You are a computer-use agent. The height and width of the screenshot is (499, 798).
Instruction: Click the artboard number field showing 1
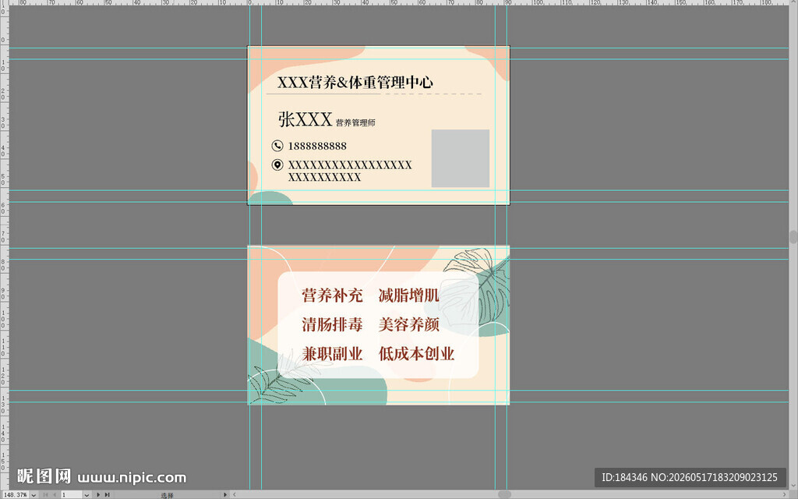[72, 494]
